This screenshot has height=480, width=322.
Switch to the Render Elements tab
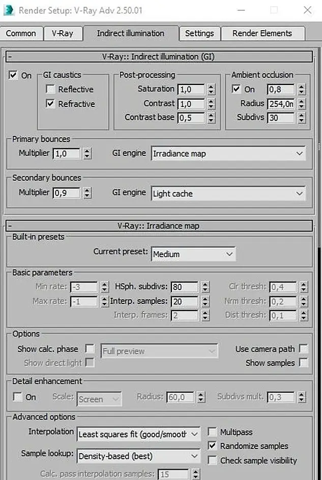click(262, 34)
